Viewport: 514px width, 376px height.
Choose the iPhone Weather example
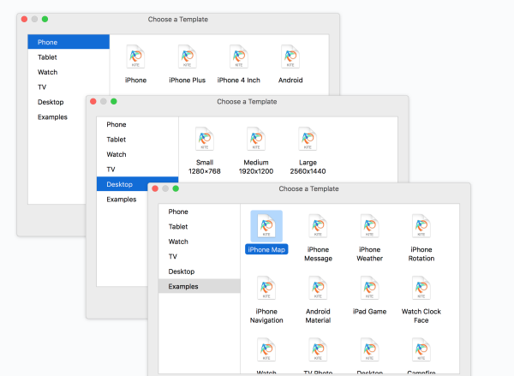tap(369, 227)
